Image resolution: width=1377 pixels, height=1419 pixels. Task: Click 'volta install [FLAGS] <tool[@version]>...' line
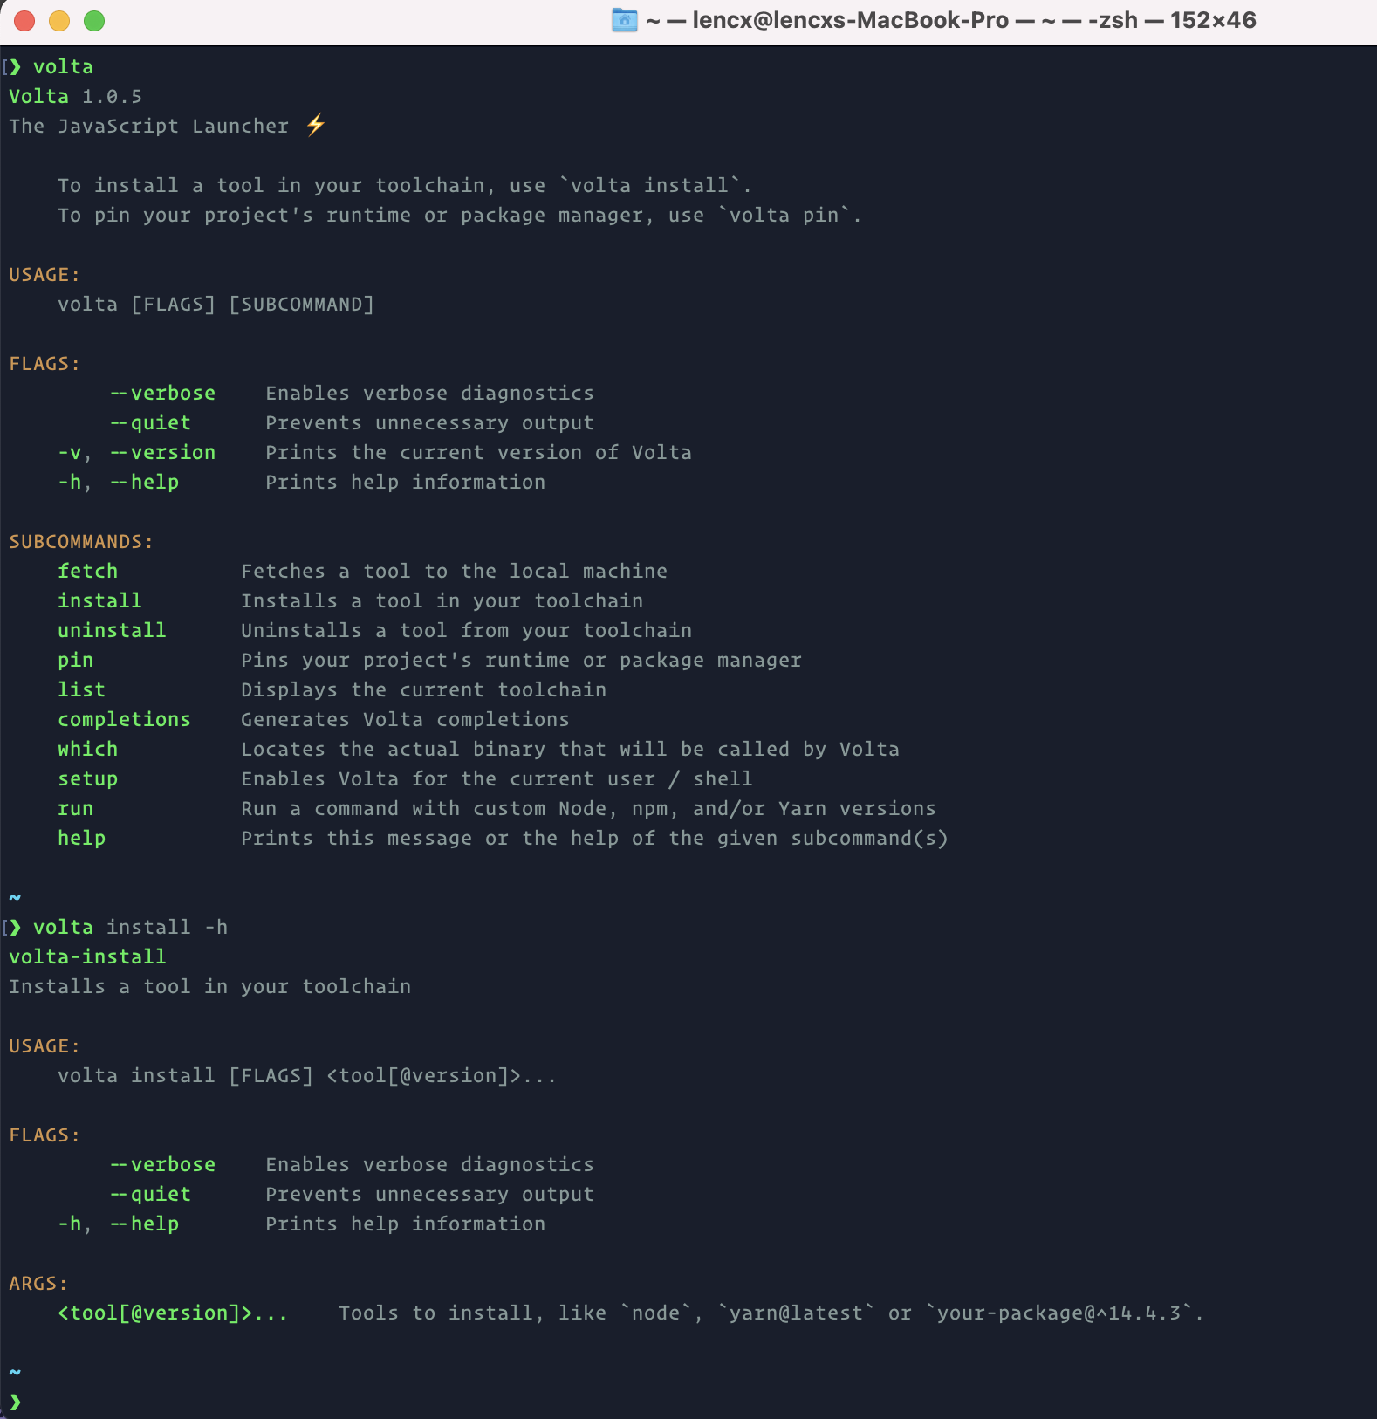(x=307, y=1075)
